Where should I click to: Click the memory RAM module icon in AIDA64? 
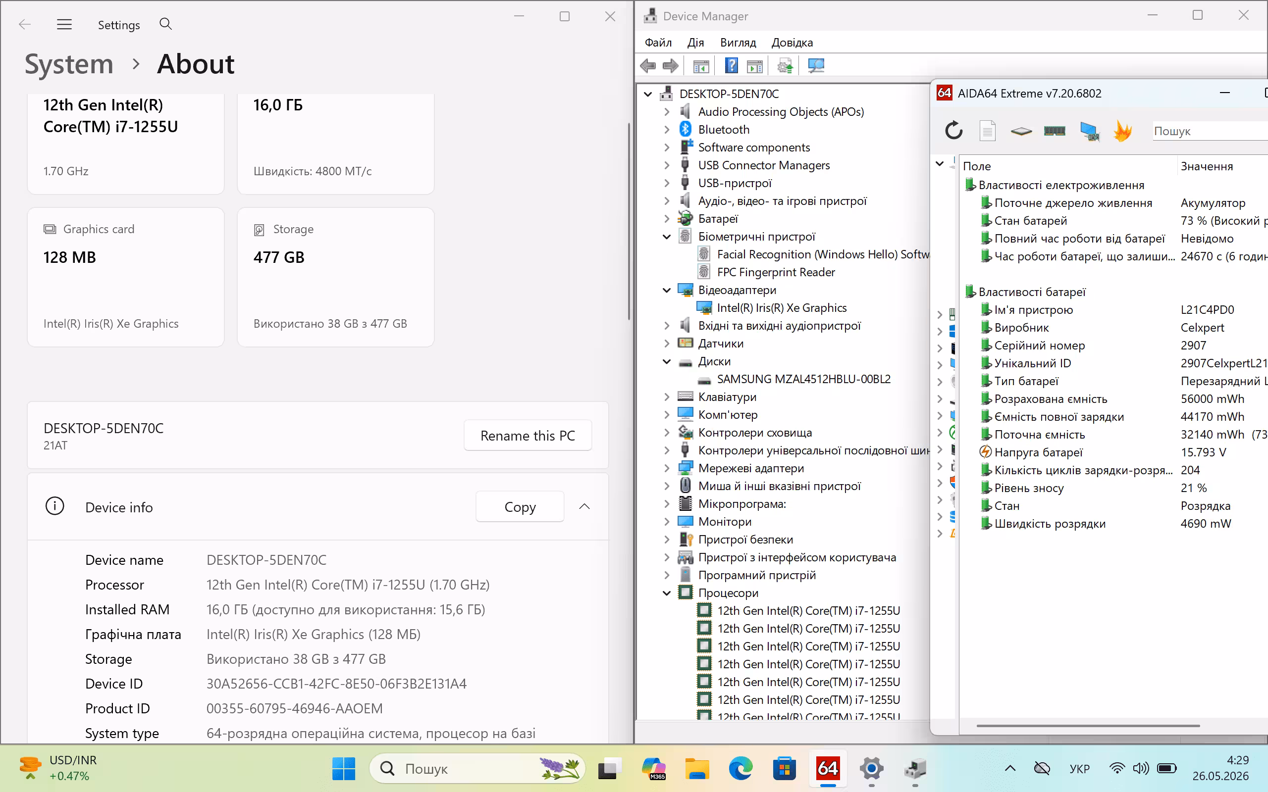1054,130
